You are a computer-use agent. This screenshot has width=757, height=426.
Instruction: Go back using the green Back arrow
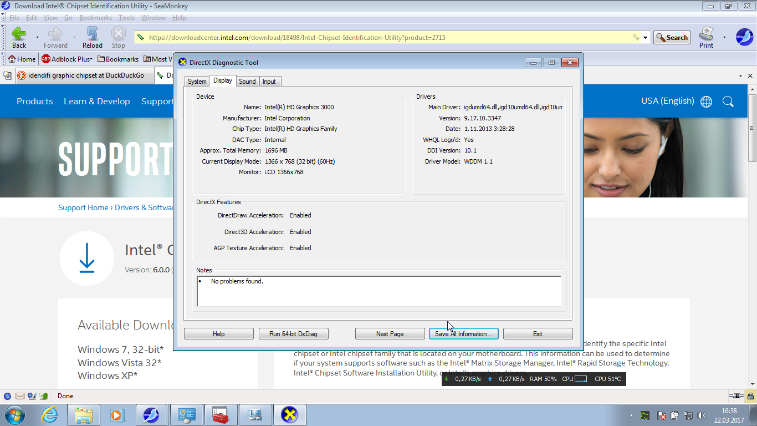tap(19, 37)
